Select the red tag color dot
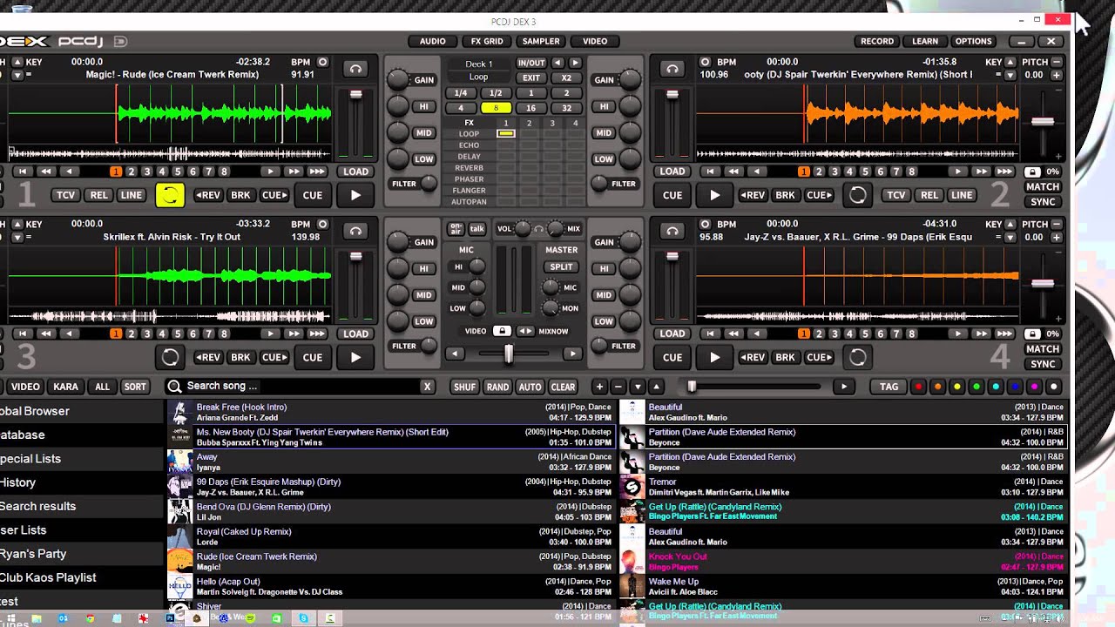The image size is (1115, 627). point(918,387)
